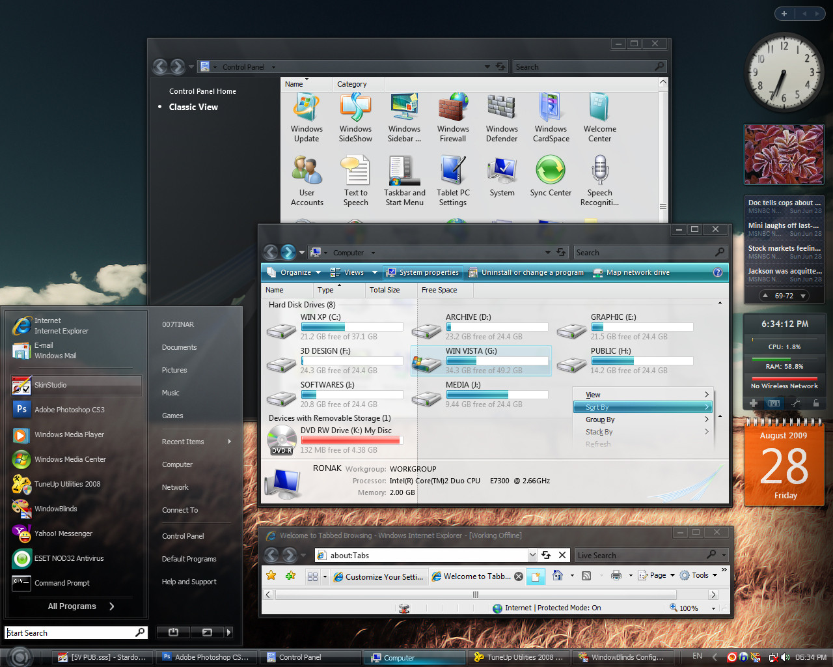Open the Quick Tabs dropdown arrow
The image size is (833, 667).
325,576
